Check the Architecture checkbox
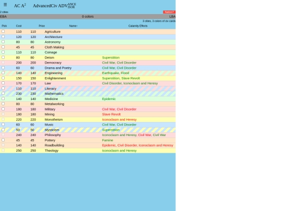 coord(3,36)
